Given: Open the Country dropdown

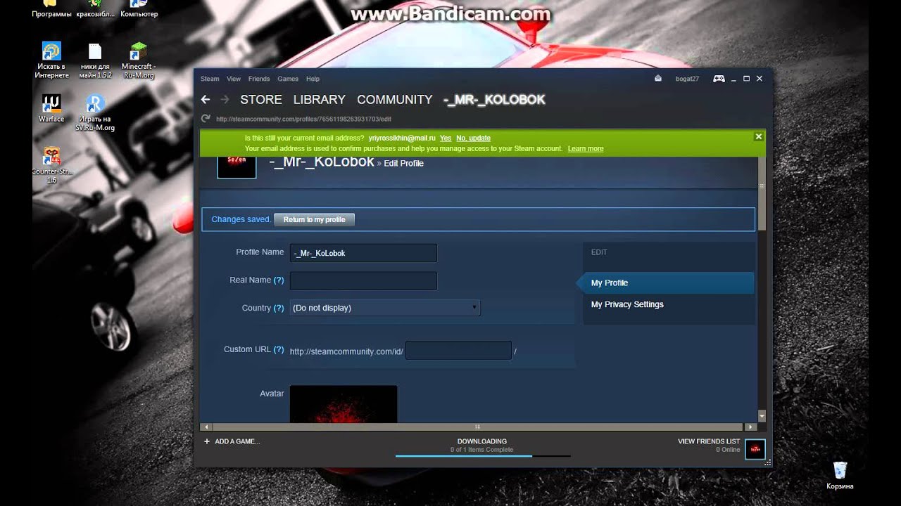Looking at the screenshot, I should pos(385,308).
